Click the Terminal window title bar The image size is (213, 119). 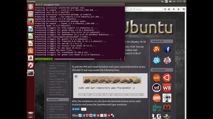[80, 5]
